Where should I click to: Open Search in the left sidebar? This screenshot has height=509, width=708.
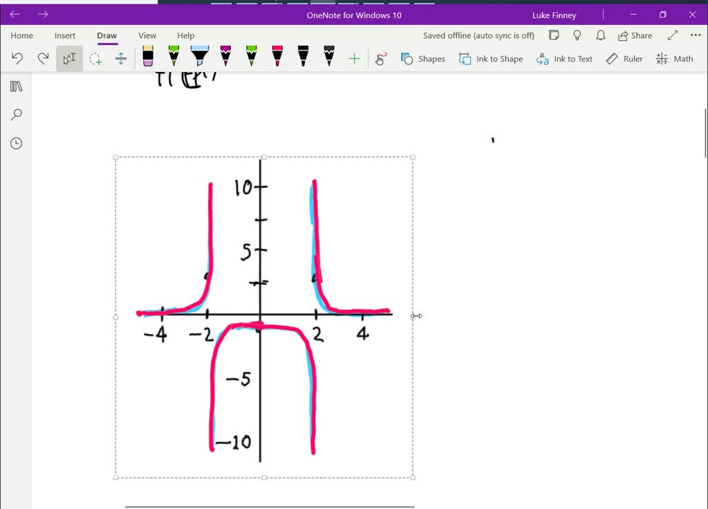pos(16,114)
